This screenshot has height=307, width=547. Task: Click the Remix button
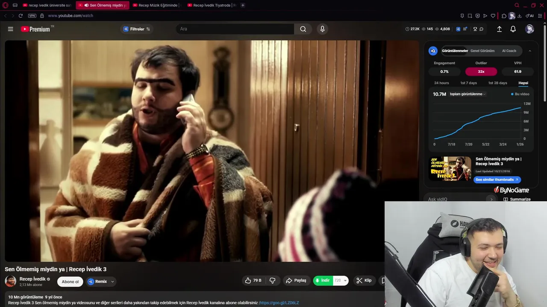(x=97, y=281)
